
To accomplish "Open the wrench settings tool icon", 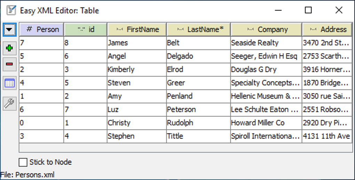I will point(9,103).
